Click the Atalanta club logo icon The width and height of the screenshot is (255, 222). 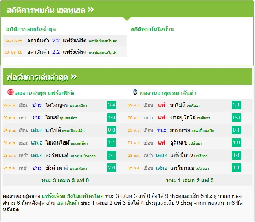(135, 92)
